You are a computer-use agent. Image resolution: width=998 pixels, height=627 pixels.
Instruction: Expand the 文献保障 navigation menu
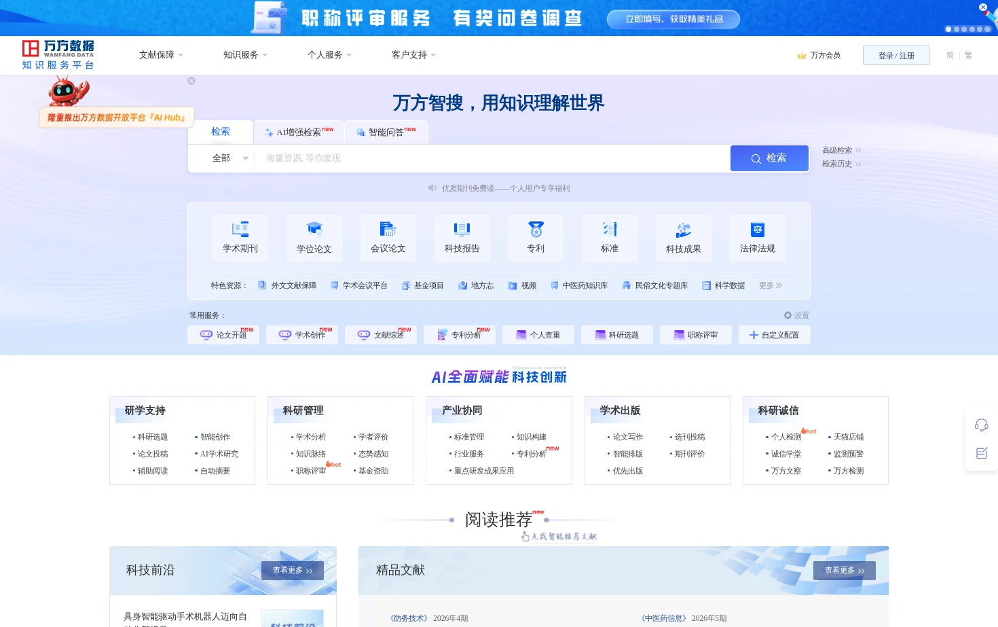(x=161, y=55)
